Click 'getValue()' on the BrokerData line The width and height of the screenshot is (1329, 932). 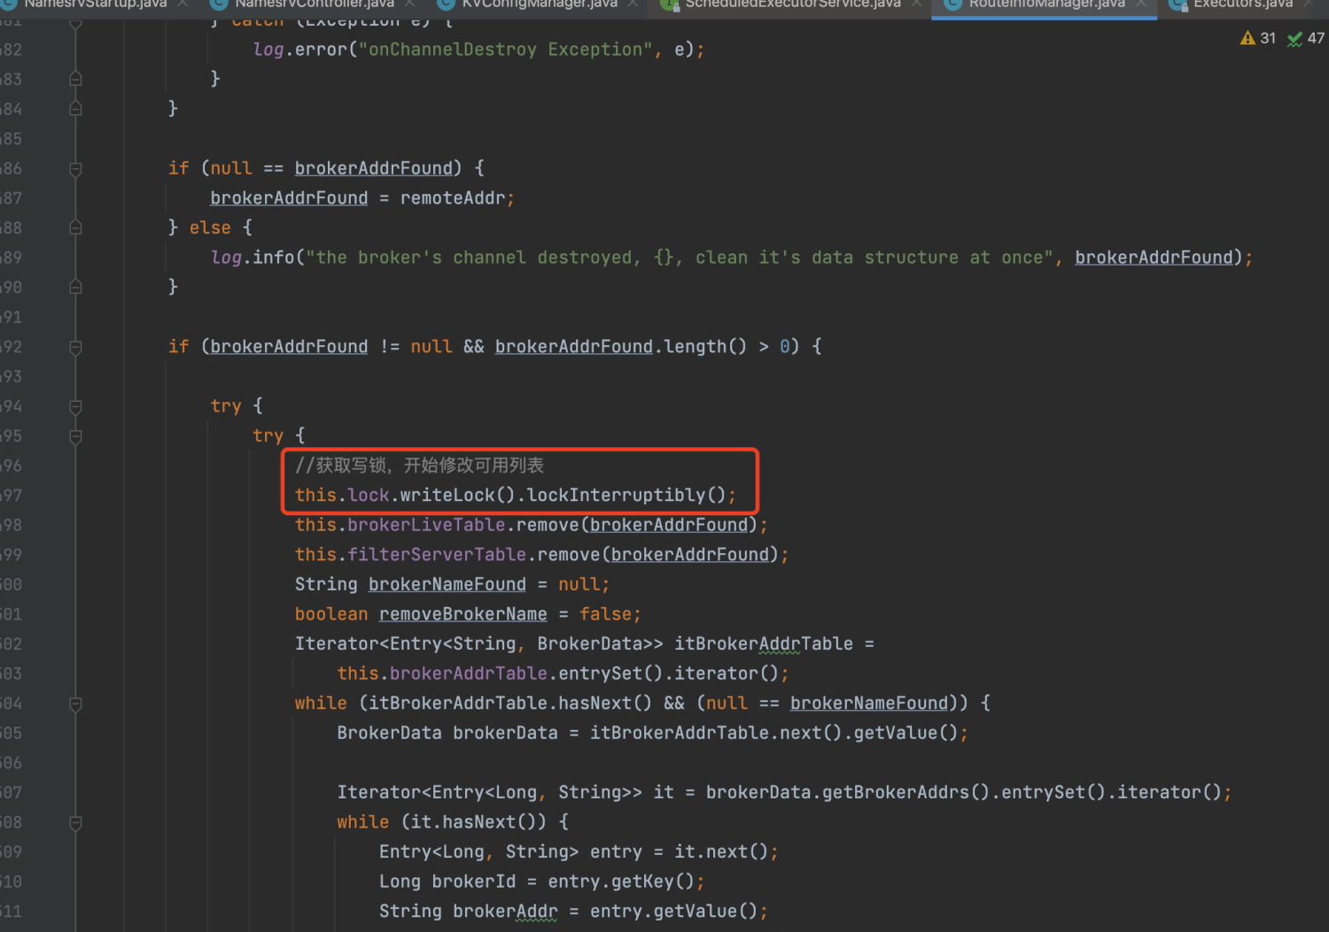coord(905,733)
